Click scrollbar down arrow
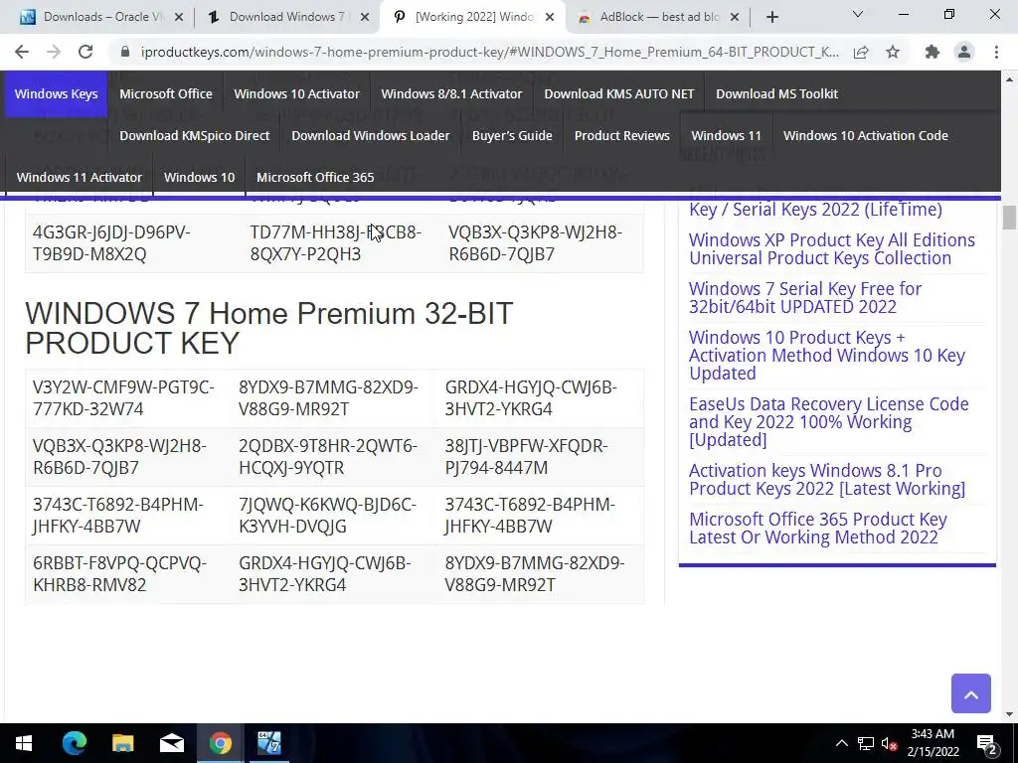 coord(1009,714)
